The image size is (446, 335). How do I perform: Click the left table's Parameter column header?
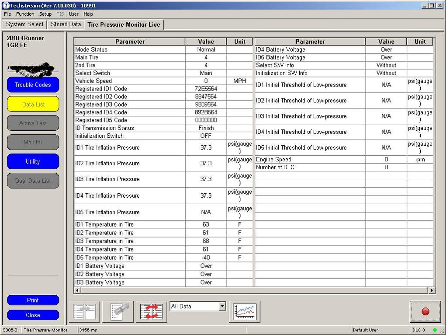pos(130,42)
